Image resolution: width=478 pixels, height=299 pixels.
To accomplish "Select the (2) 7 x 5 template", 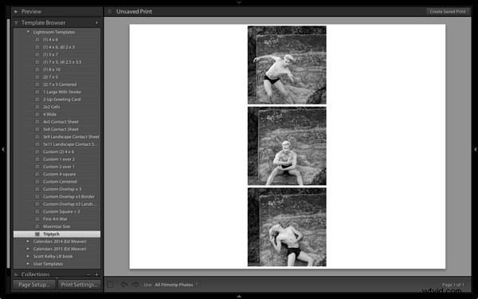I will click(57, 77).
